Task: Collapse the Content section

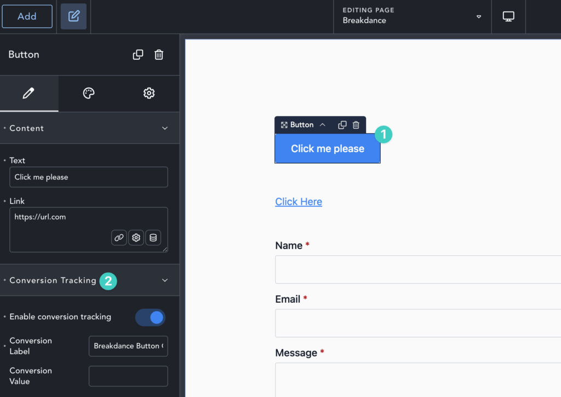Action: click(x=164, y=128)
